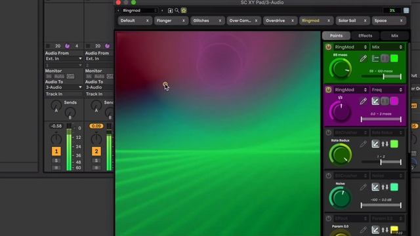Click curve shape icon in RingMod Freq row
Viewport: 420px width, 236px height.
[375, 101]
